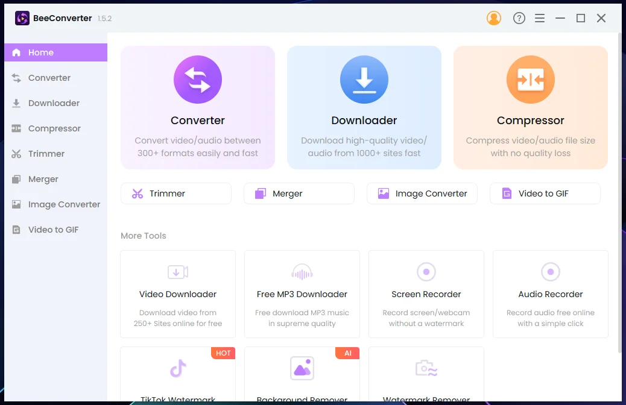
Task: Click the TikTok Watermark tool icon
Action: (x=178, y=368)
